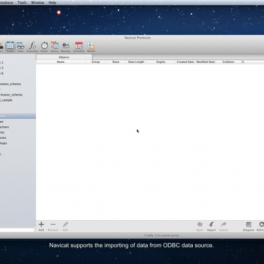Click the Export arrow icon

point(224,227)
